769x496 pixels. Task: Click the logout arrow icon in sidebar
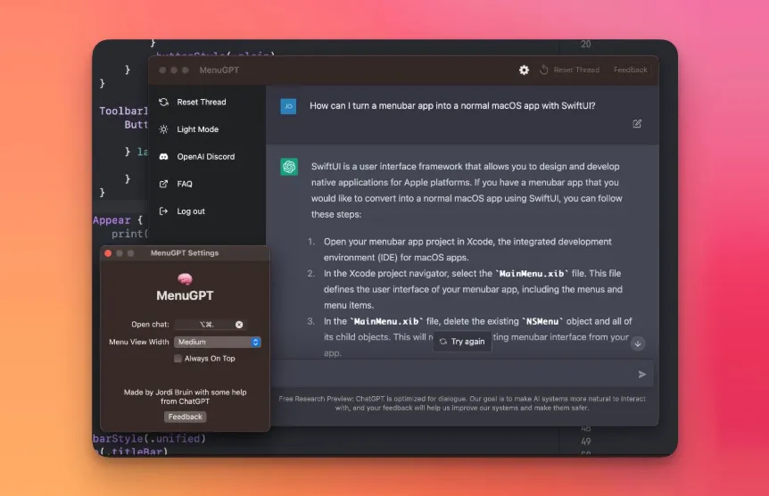pos(164,211)
